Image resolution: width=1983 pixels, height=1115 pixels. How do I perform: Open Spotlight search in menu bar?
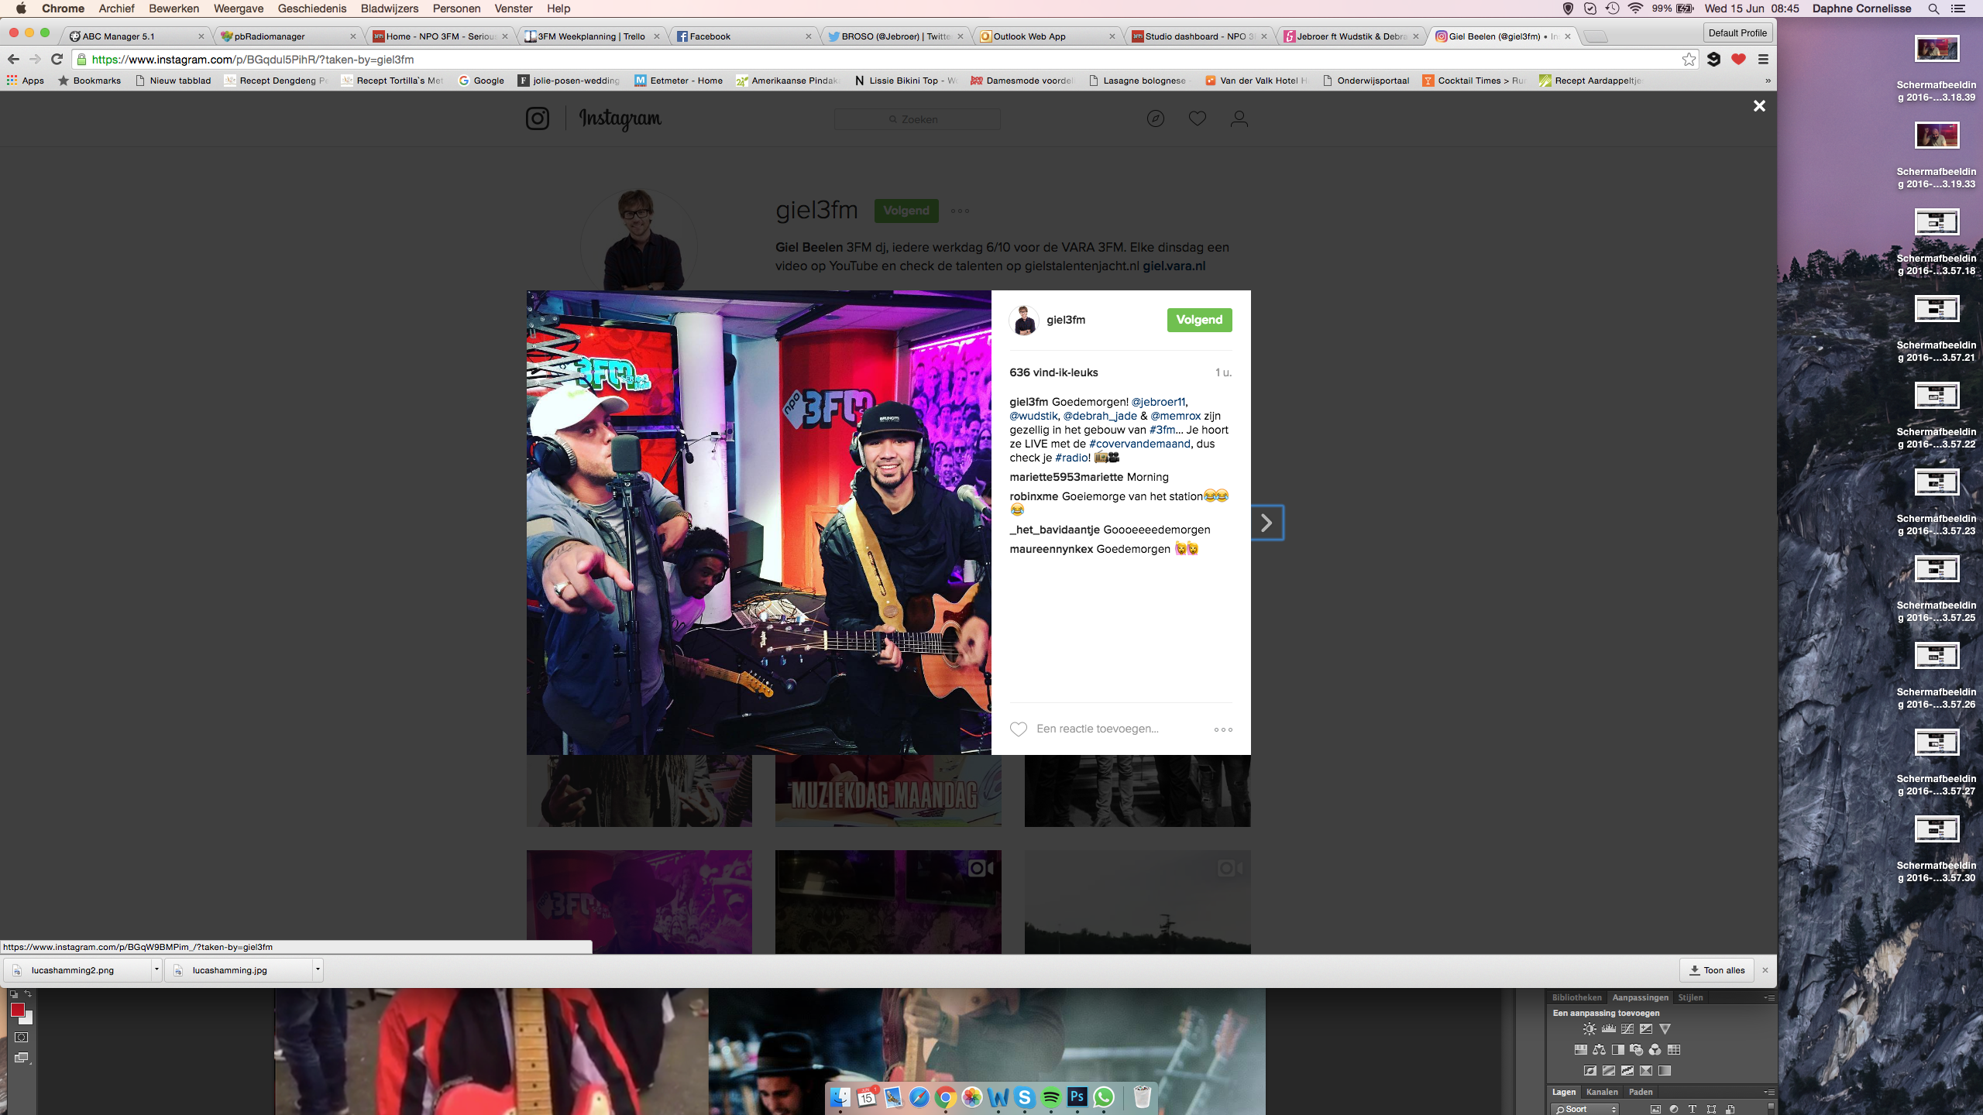pyautogui.click(x=1933, y=9)
